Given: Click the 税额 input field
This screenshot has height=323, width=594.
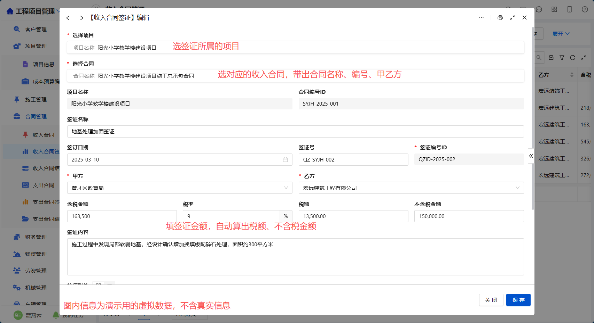Looking at the screenshot, I should (353, 216).
